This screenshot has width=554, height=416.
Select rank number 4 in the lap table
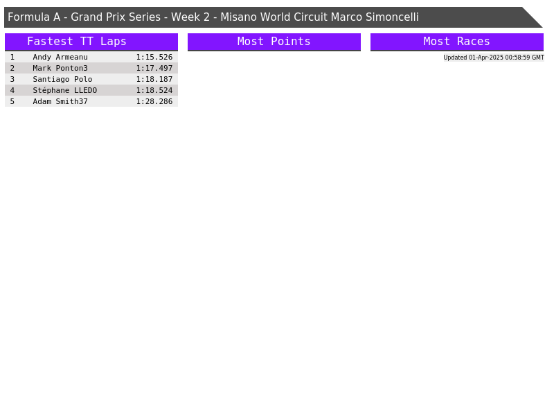(x=12, y=90)
